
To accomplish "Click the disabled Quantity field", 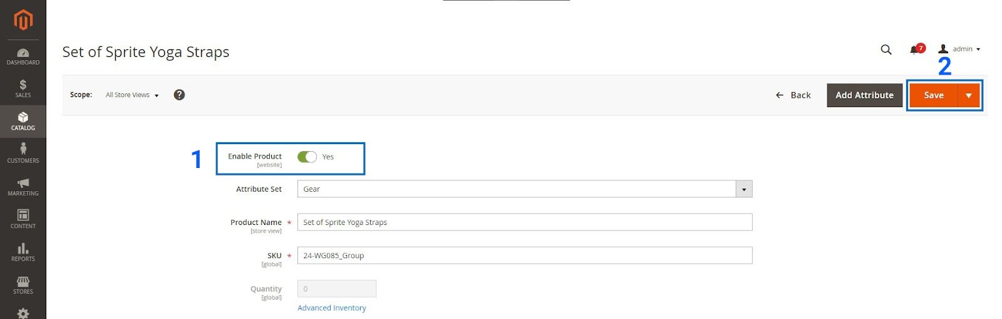I will tap(337, 288).
